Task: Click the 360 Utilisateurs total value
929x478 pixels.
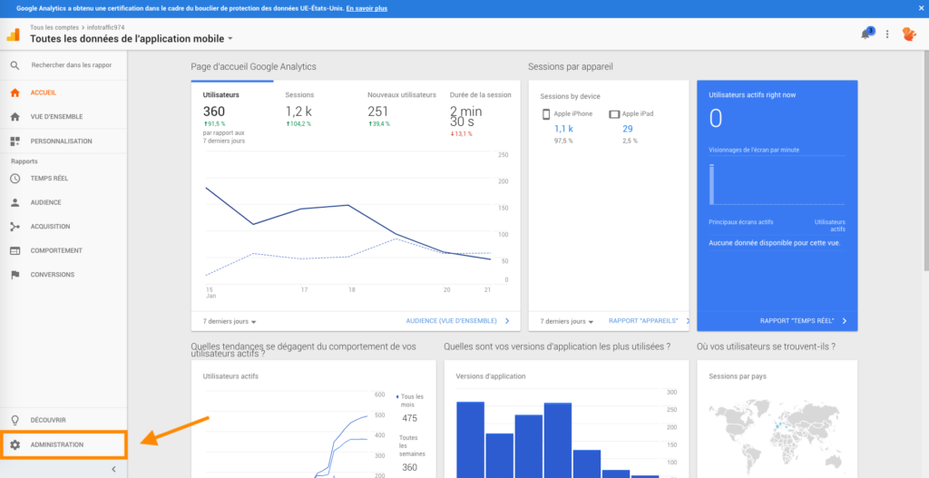Action: pyautogui.click(x=214, y=112)
